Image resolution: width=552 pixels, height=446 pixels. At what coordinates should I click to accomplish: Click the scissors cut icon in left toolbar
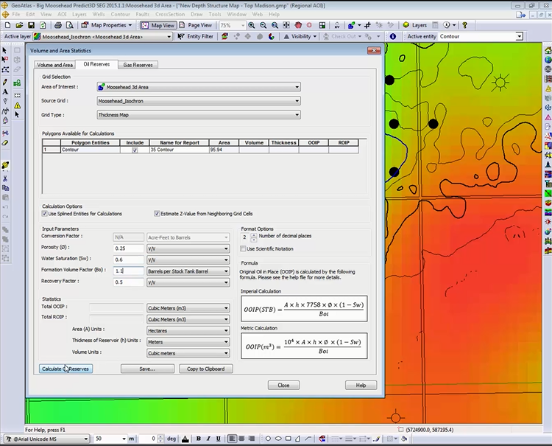(x=5, y=178)
